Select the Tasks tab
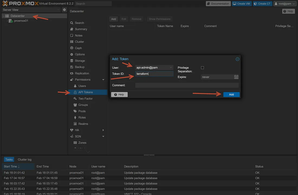 (x=9, y=159)
